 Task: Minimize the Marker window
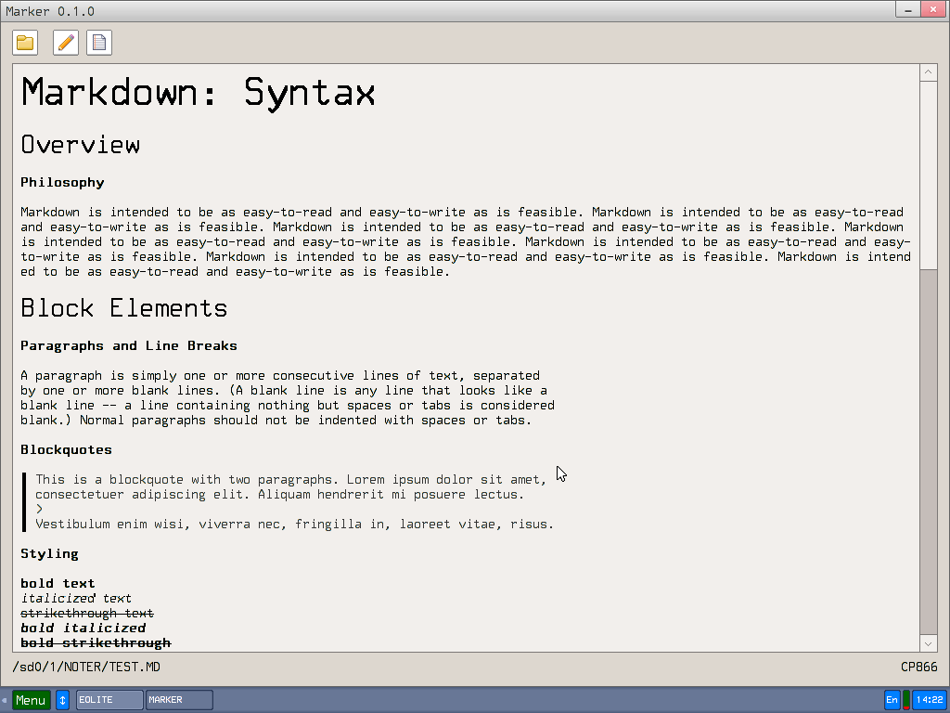908,9
